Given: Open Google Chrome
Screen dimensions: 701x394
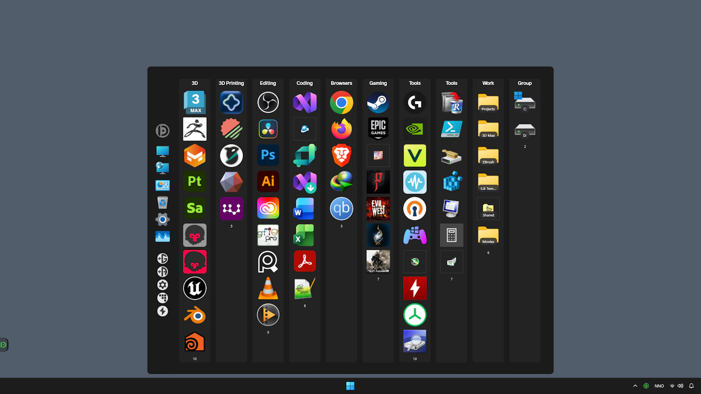Looking at the screenshot, I should click(x=342, y=102).
